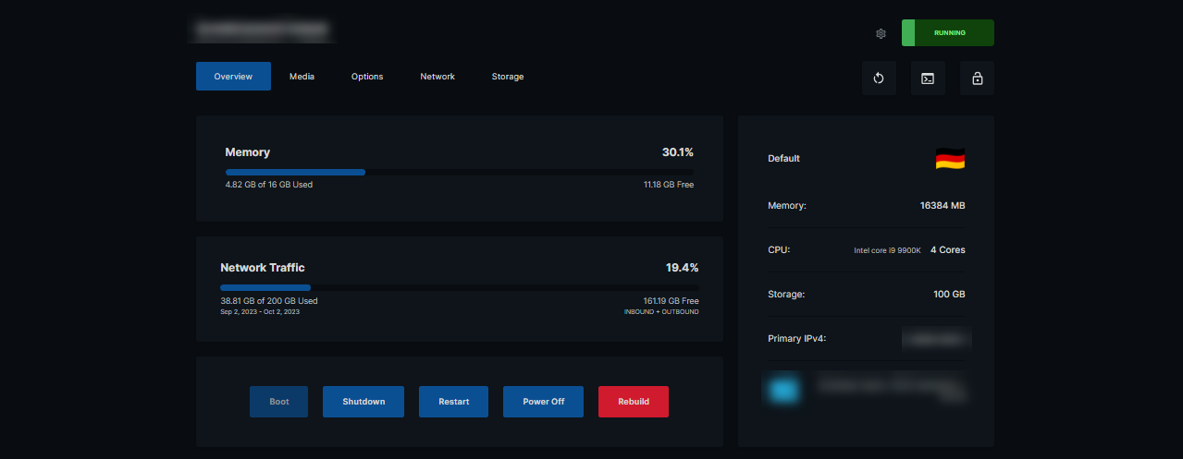Select the Network tab

[437, 77]
